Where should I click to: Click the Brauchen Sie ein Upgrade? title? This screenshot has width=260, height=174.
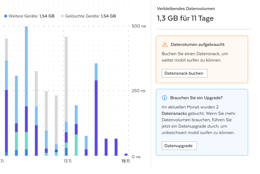(196, 98)
